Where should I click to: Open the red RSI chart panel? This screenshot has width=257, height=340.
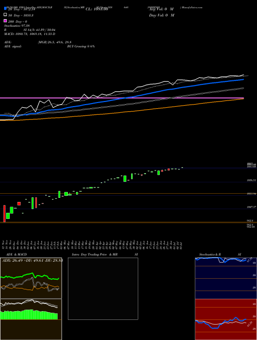click(226, 319)
